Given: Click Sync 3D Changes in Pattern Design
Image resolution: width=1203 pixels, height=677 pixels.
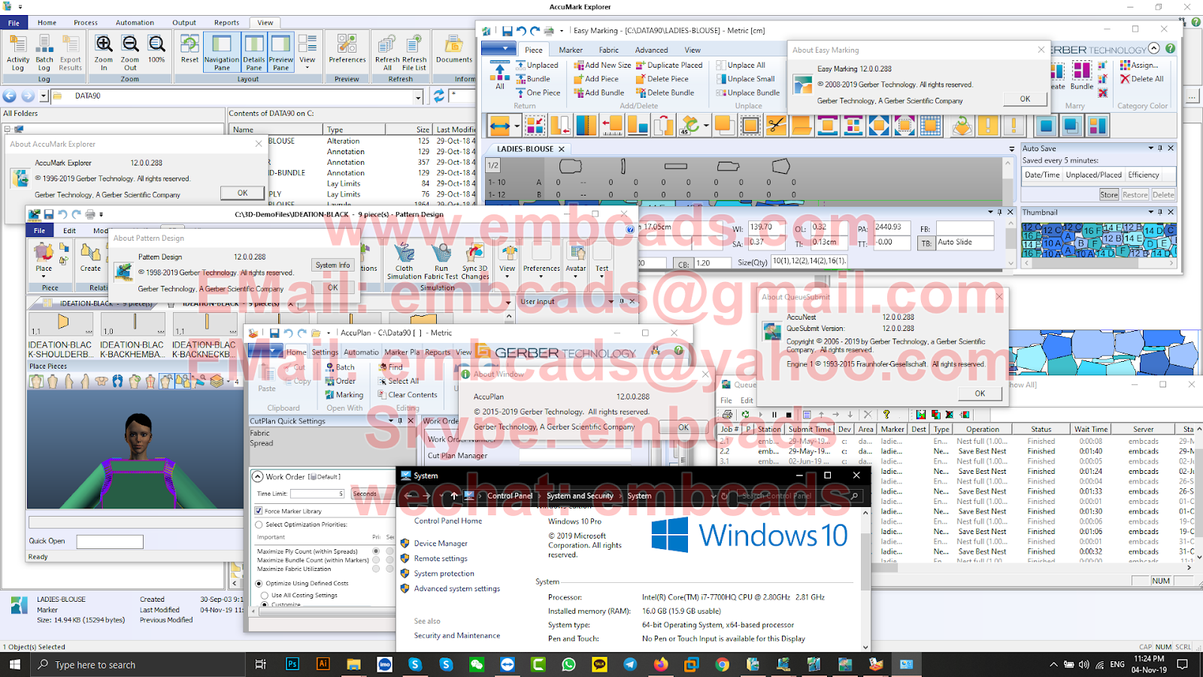Looking at the screenshot, I should (474, 262).
